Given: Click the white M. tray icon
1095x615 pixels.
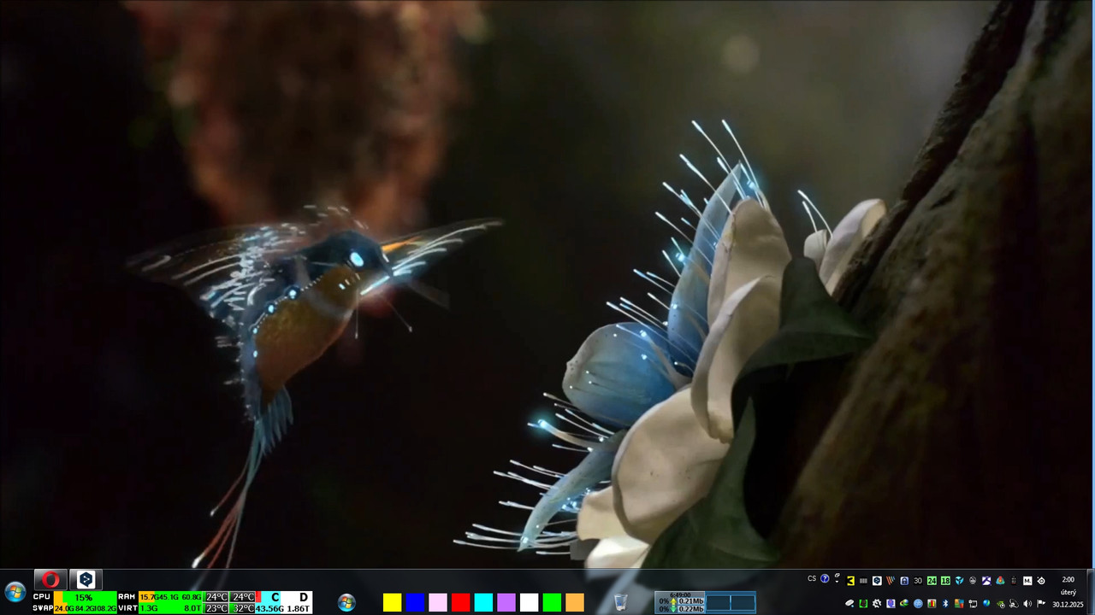Looking at the screenshot, I should tap(1027, 581).
